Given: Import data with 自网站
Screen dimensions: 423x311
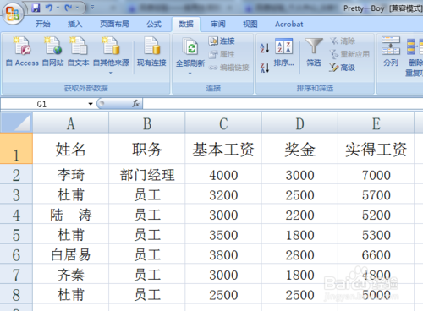Looking at the screenshot, I should coord(52,52).
